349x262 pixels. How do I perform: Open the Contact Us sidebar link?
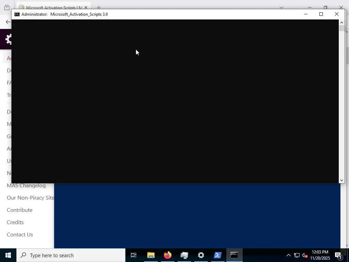click(x=20, y=235)
